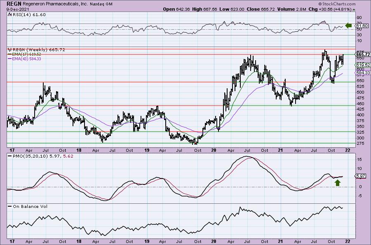
Task: Click the EMA(43) 584.33 legend text
Action: coord(26,59)
